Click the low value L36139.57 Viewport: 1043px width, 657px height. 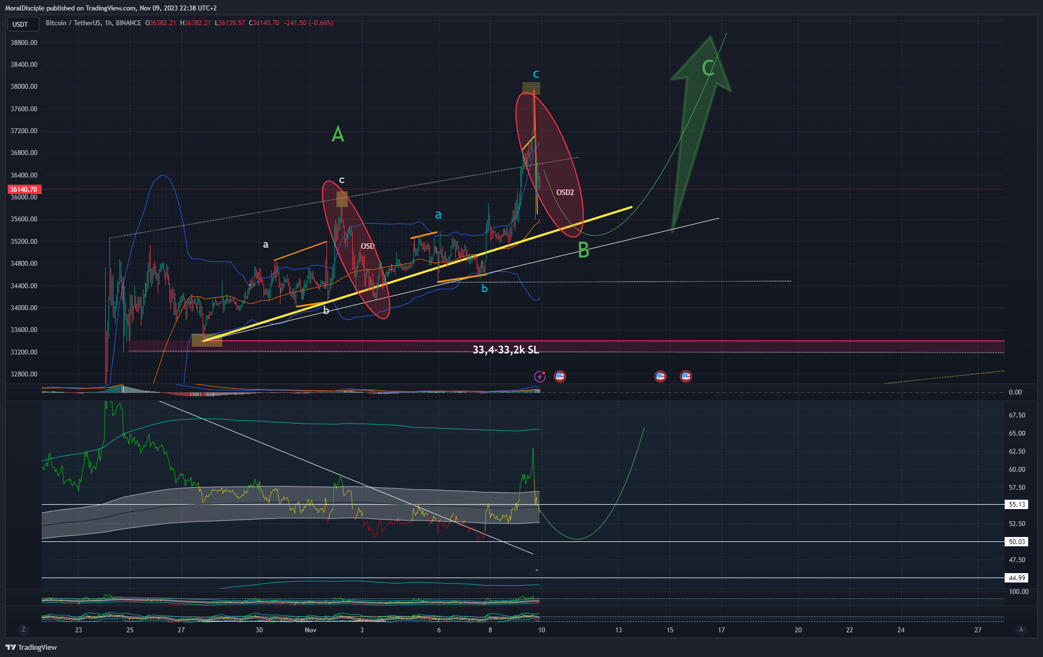(230, 23)
